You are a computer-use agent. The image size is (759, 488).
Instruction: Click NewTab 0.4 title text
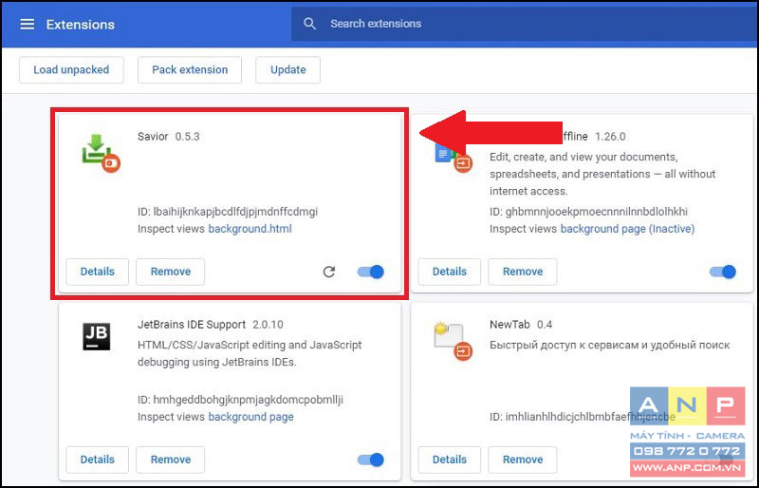521,325
